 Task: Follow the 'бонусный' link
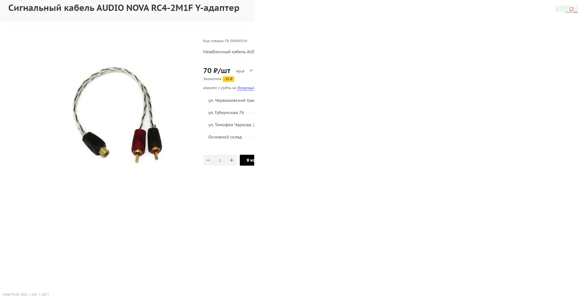[246, 88]
